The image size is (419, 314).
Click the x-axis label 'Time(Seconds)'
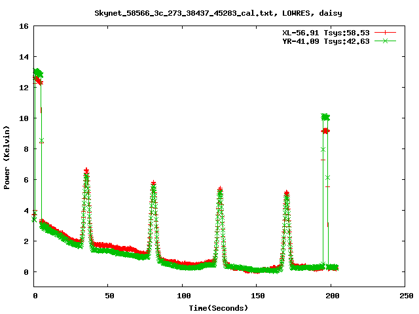[x=218, y=308]
